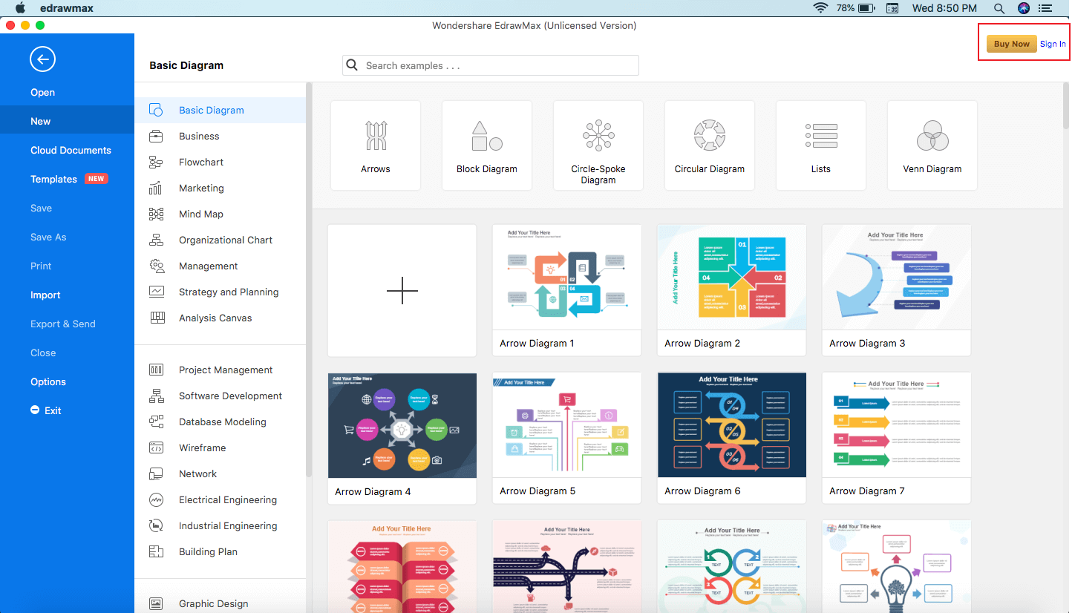Click the Exit icon in sidebar
The height and width of the screenshot is (613, 1075).
pos(35,410)
